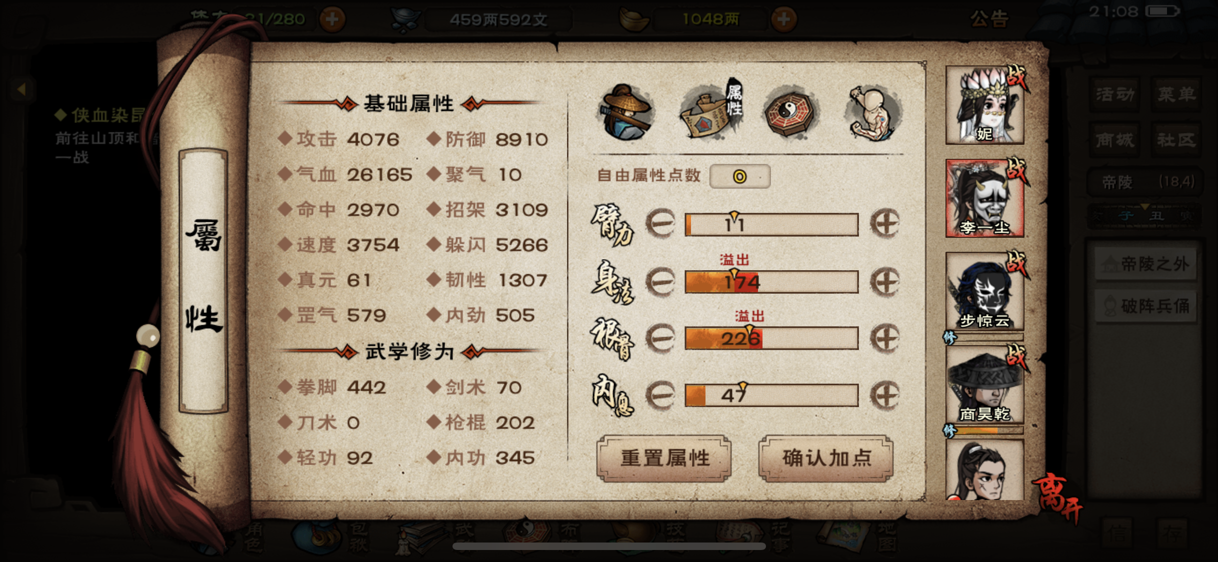This screenshot has width=1218, height=562.
Task: Decrease 身法 with the minus button
Action: click(660, 282)
